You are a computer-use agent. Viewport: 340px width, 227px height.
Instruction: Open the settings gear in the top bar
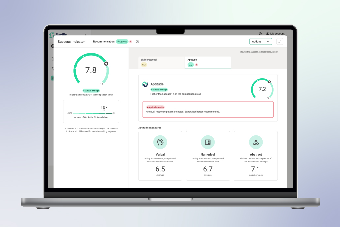tap(260, 34)
